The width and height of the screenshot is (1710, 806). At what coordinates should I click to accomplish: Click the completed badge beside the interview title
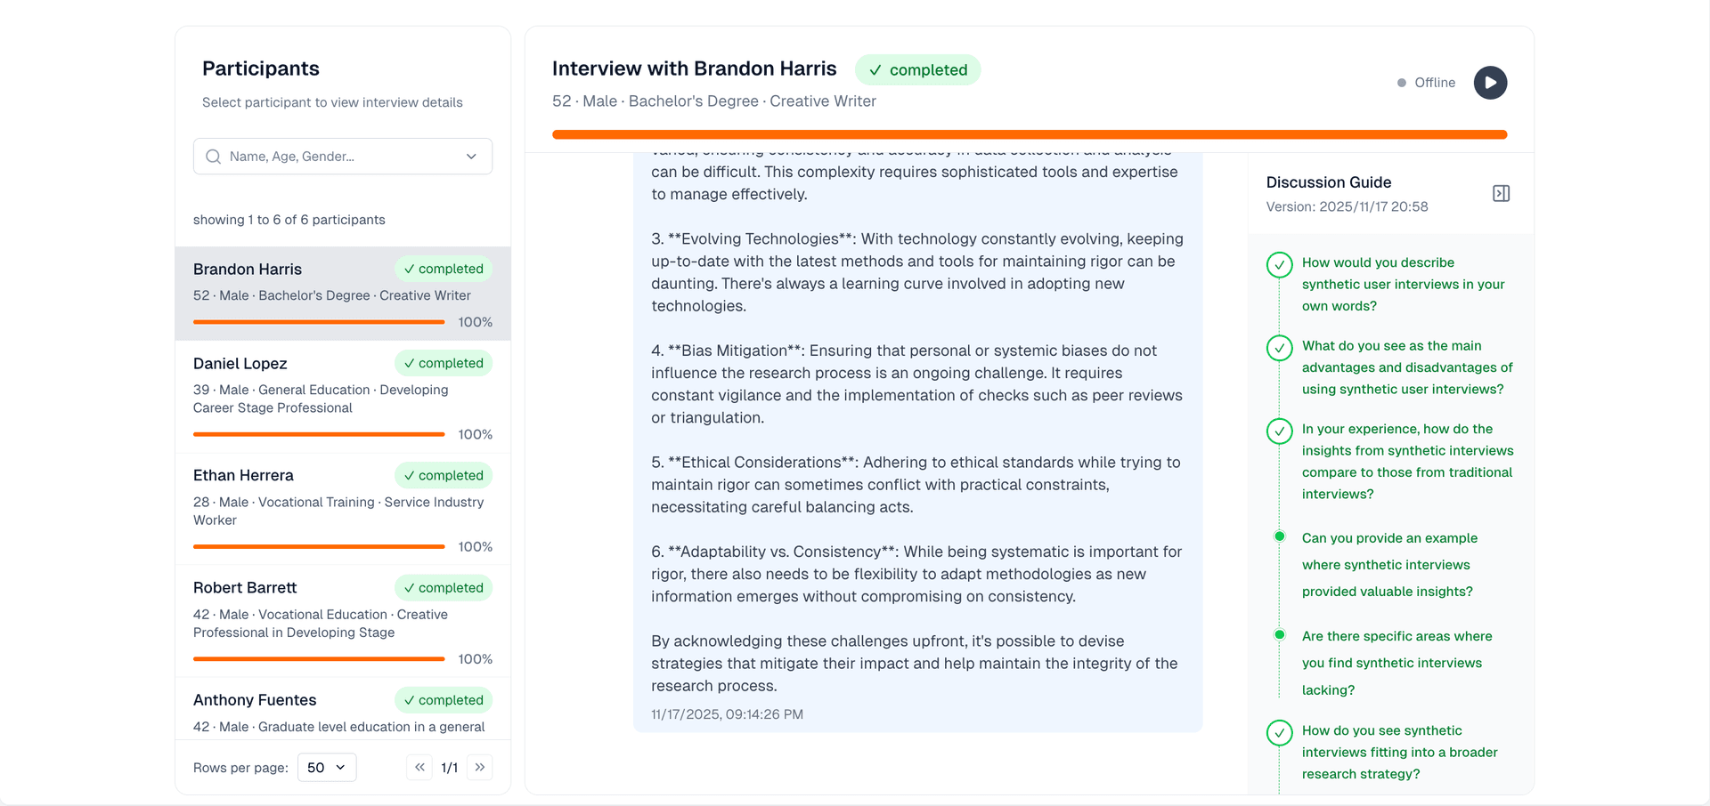pos(918,69)
